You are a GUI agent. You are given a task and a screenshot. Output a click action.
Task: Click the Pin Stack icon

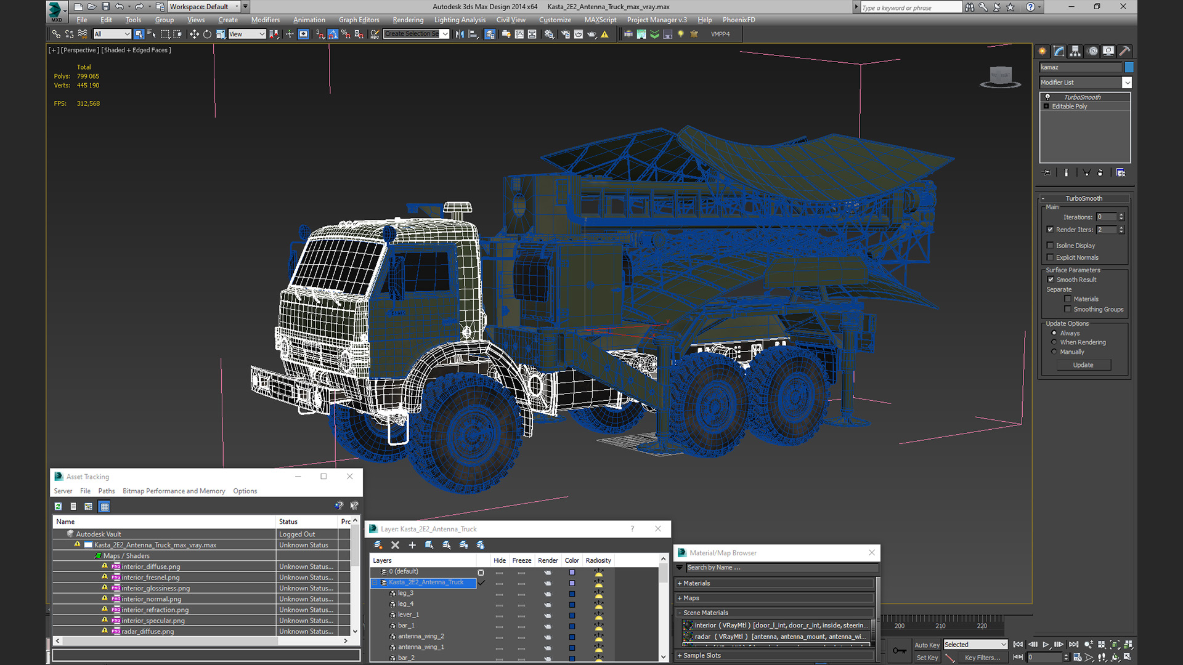point(1046,173)
